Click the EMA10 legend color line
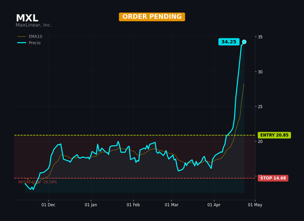 coord(22,36)
